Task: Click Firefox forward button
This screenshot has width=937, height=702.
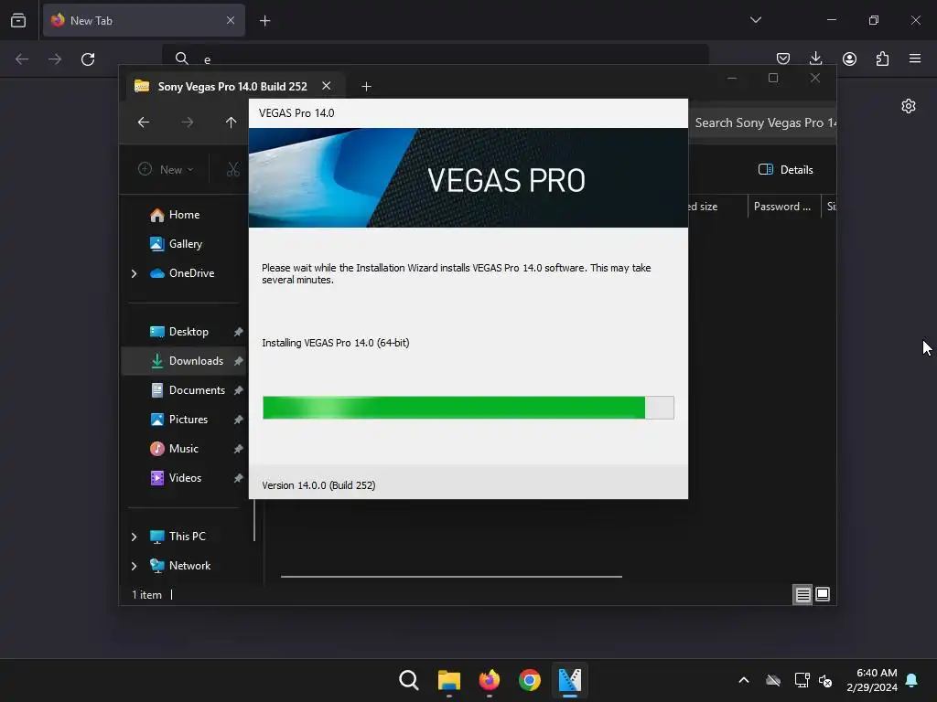Action: click(55, 59)
